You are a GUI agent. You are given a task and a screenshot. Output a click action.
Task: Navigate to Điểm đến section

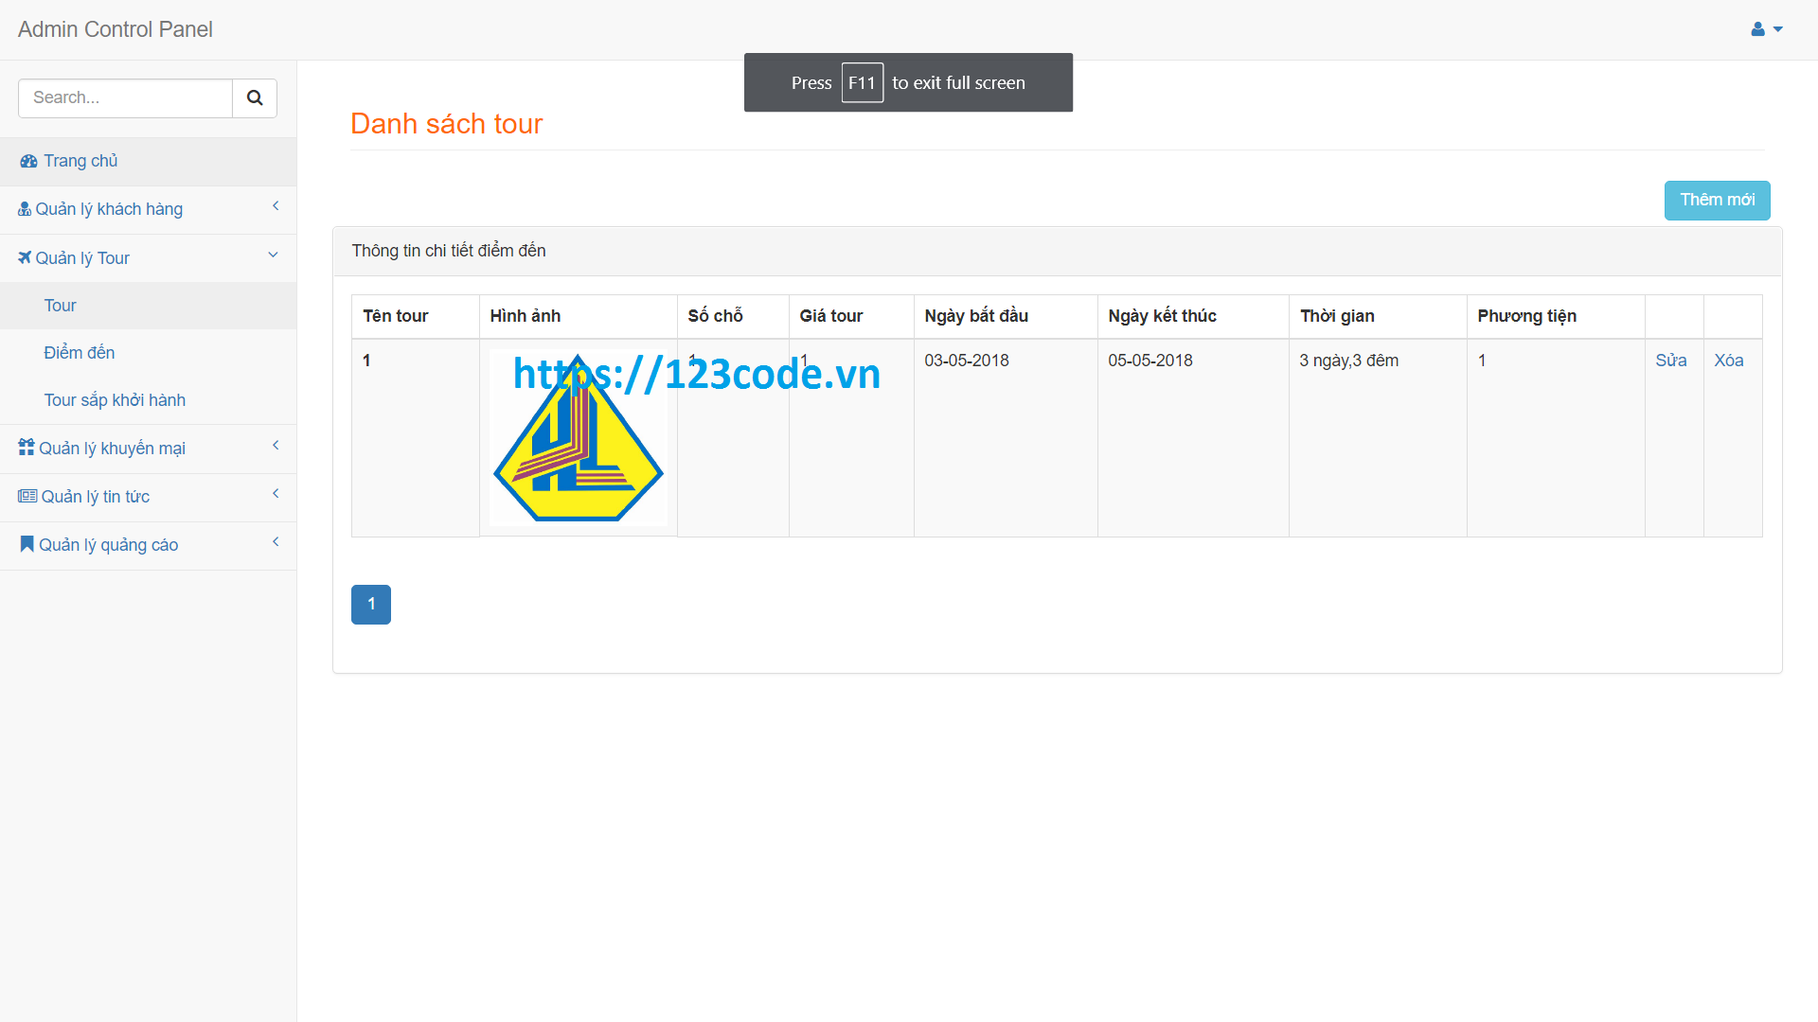coord(79,352)
